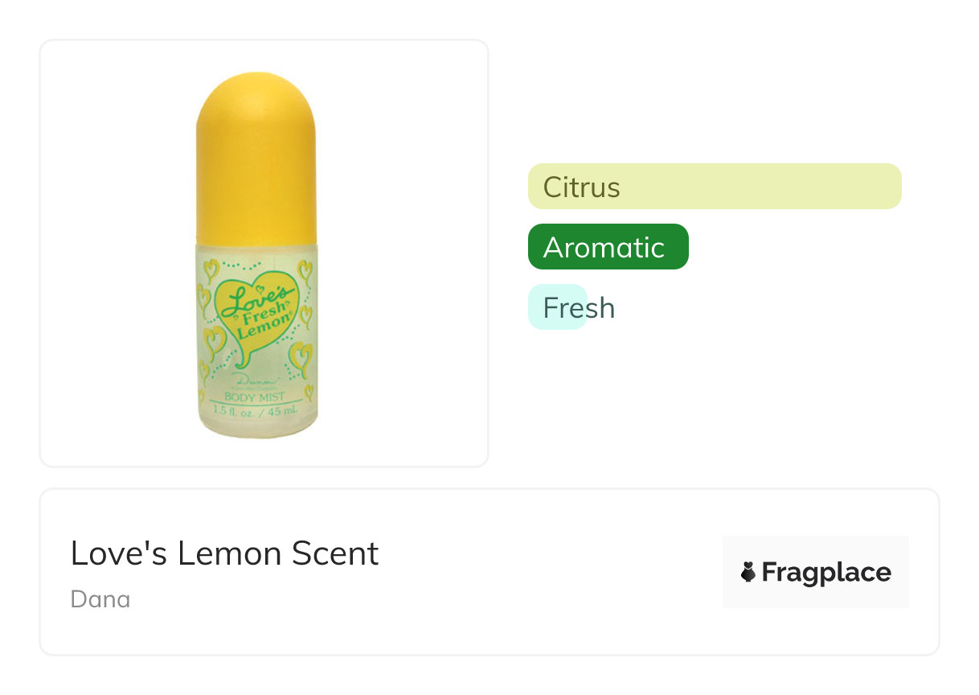Select the Citrus accord bar
Image resolution: width=979 pixels, height=695 pixels.
click(714, 187)
